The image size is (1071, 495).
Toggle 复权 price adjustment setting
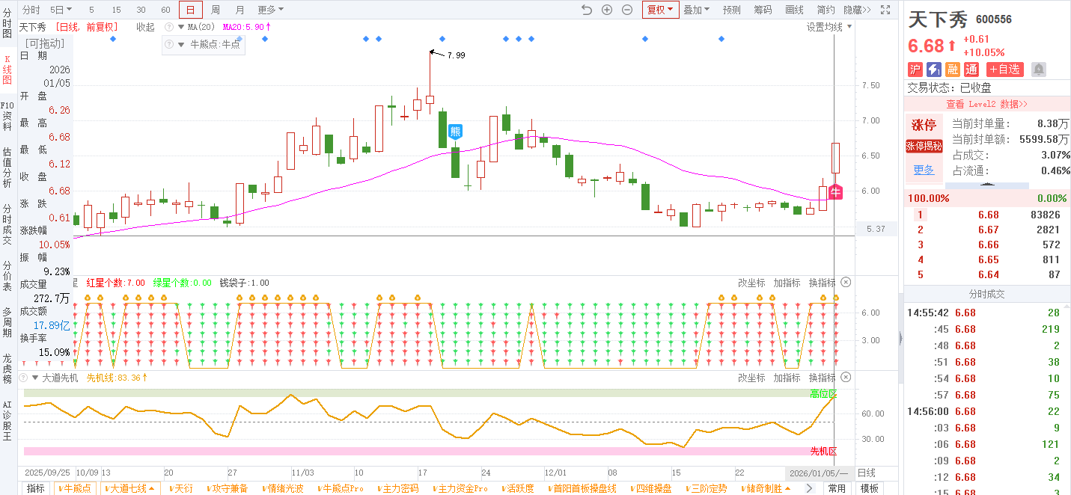coord(660,10)
